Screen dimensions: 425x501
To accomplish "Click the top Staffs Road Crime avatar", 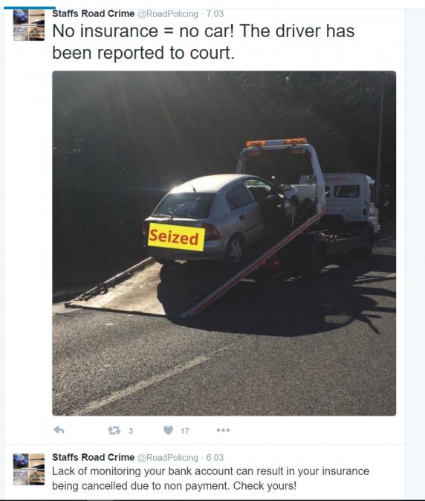I will pyautogui.click(x=29, y=25).
